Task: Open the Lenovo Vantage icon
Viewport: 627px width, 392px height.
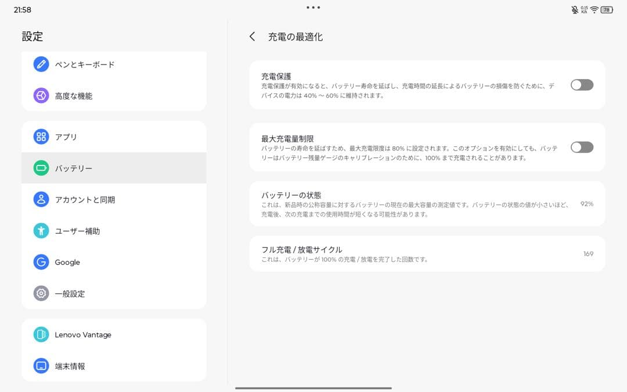Action: coord(41,335)
